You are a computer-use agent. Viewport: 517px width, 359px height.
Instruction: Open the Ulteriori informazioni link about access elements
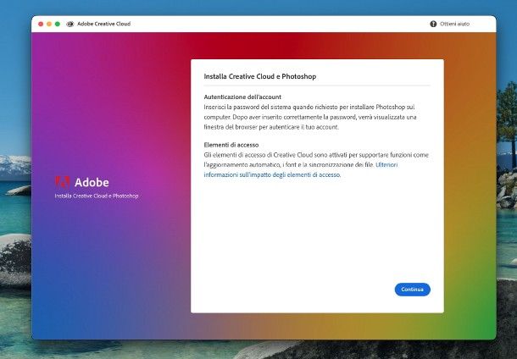coord(301,169)
